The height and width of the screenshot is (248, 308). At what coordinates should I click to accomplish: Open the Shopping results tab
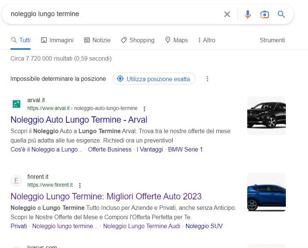pyautogui.click(x=138, y=40)
